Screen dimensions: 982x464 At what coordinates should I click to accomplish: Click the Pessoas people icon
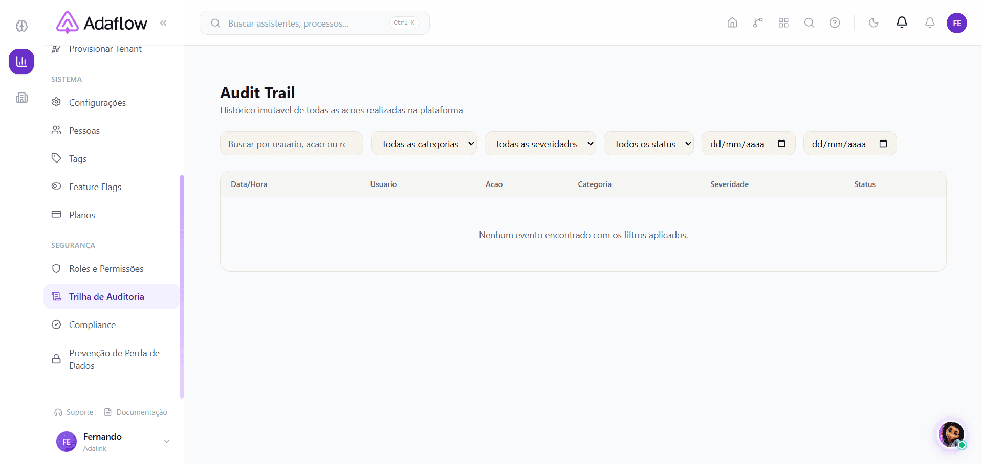(x=56, y=130)
